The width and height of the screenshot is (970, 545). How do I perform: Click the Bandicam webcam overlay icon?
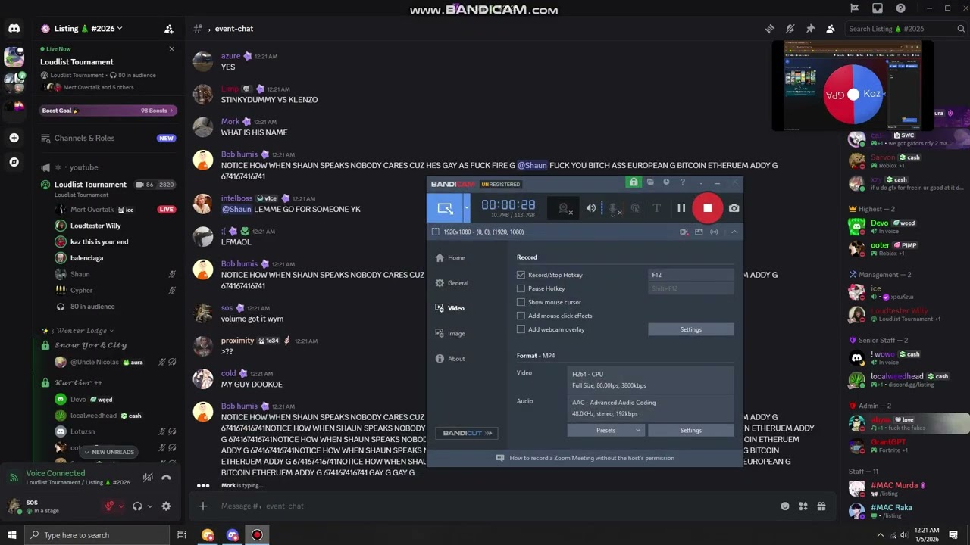click(563, 208)
